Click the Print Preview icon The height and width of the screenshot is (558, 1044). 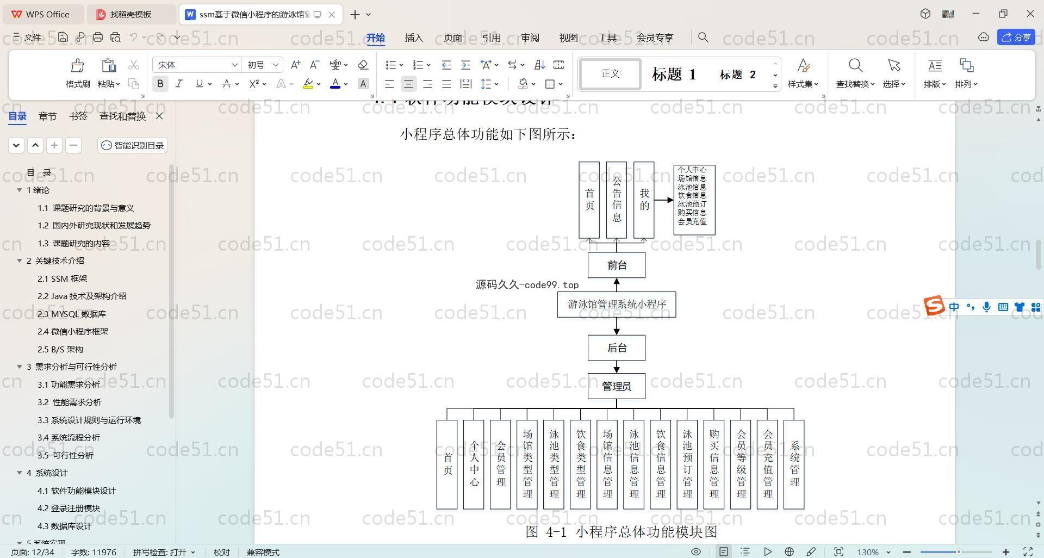tap(115, 37)
